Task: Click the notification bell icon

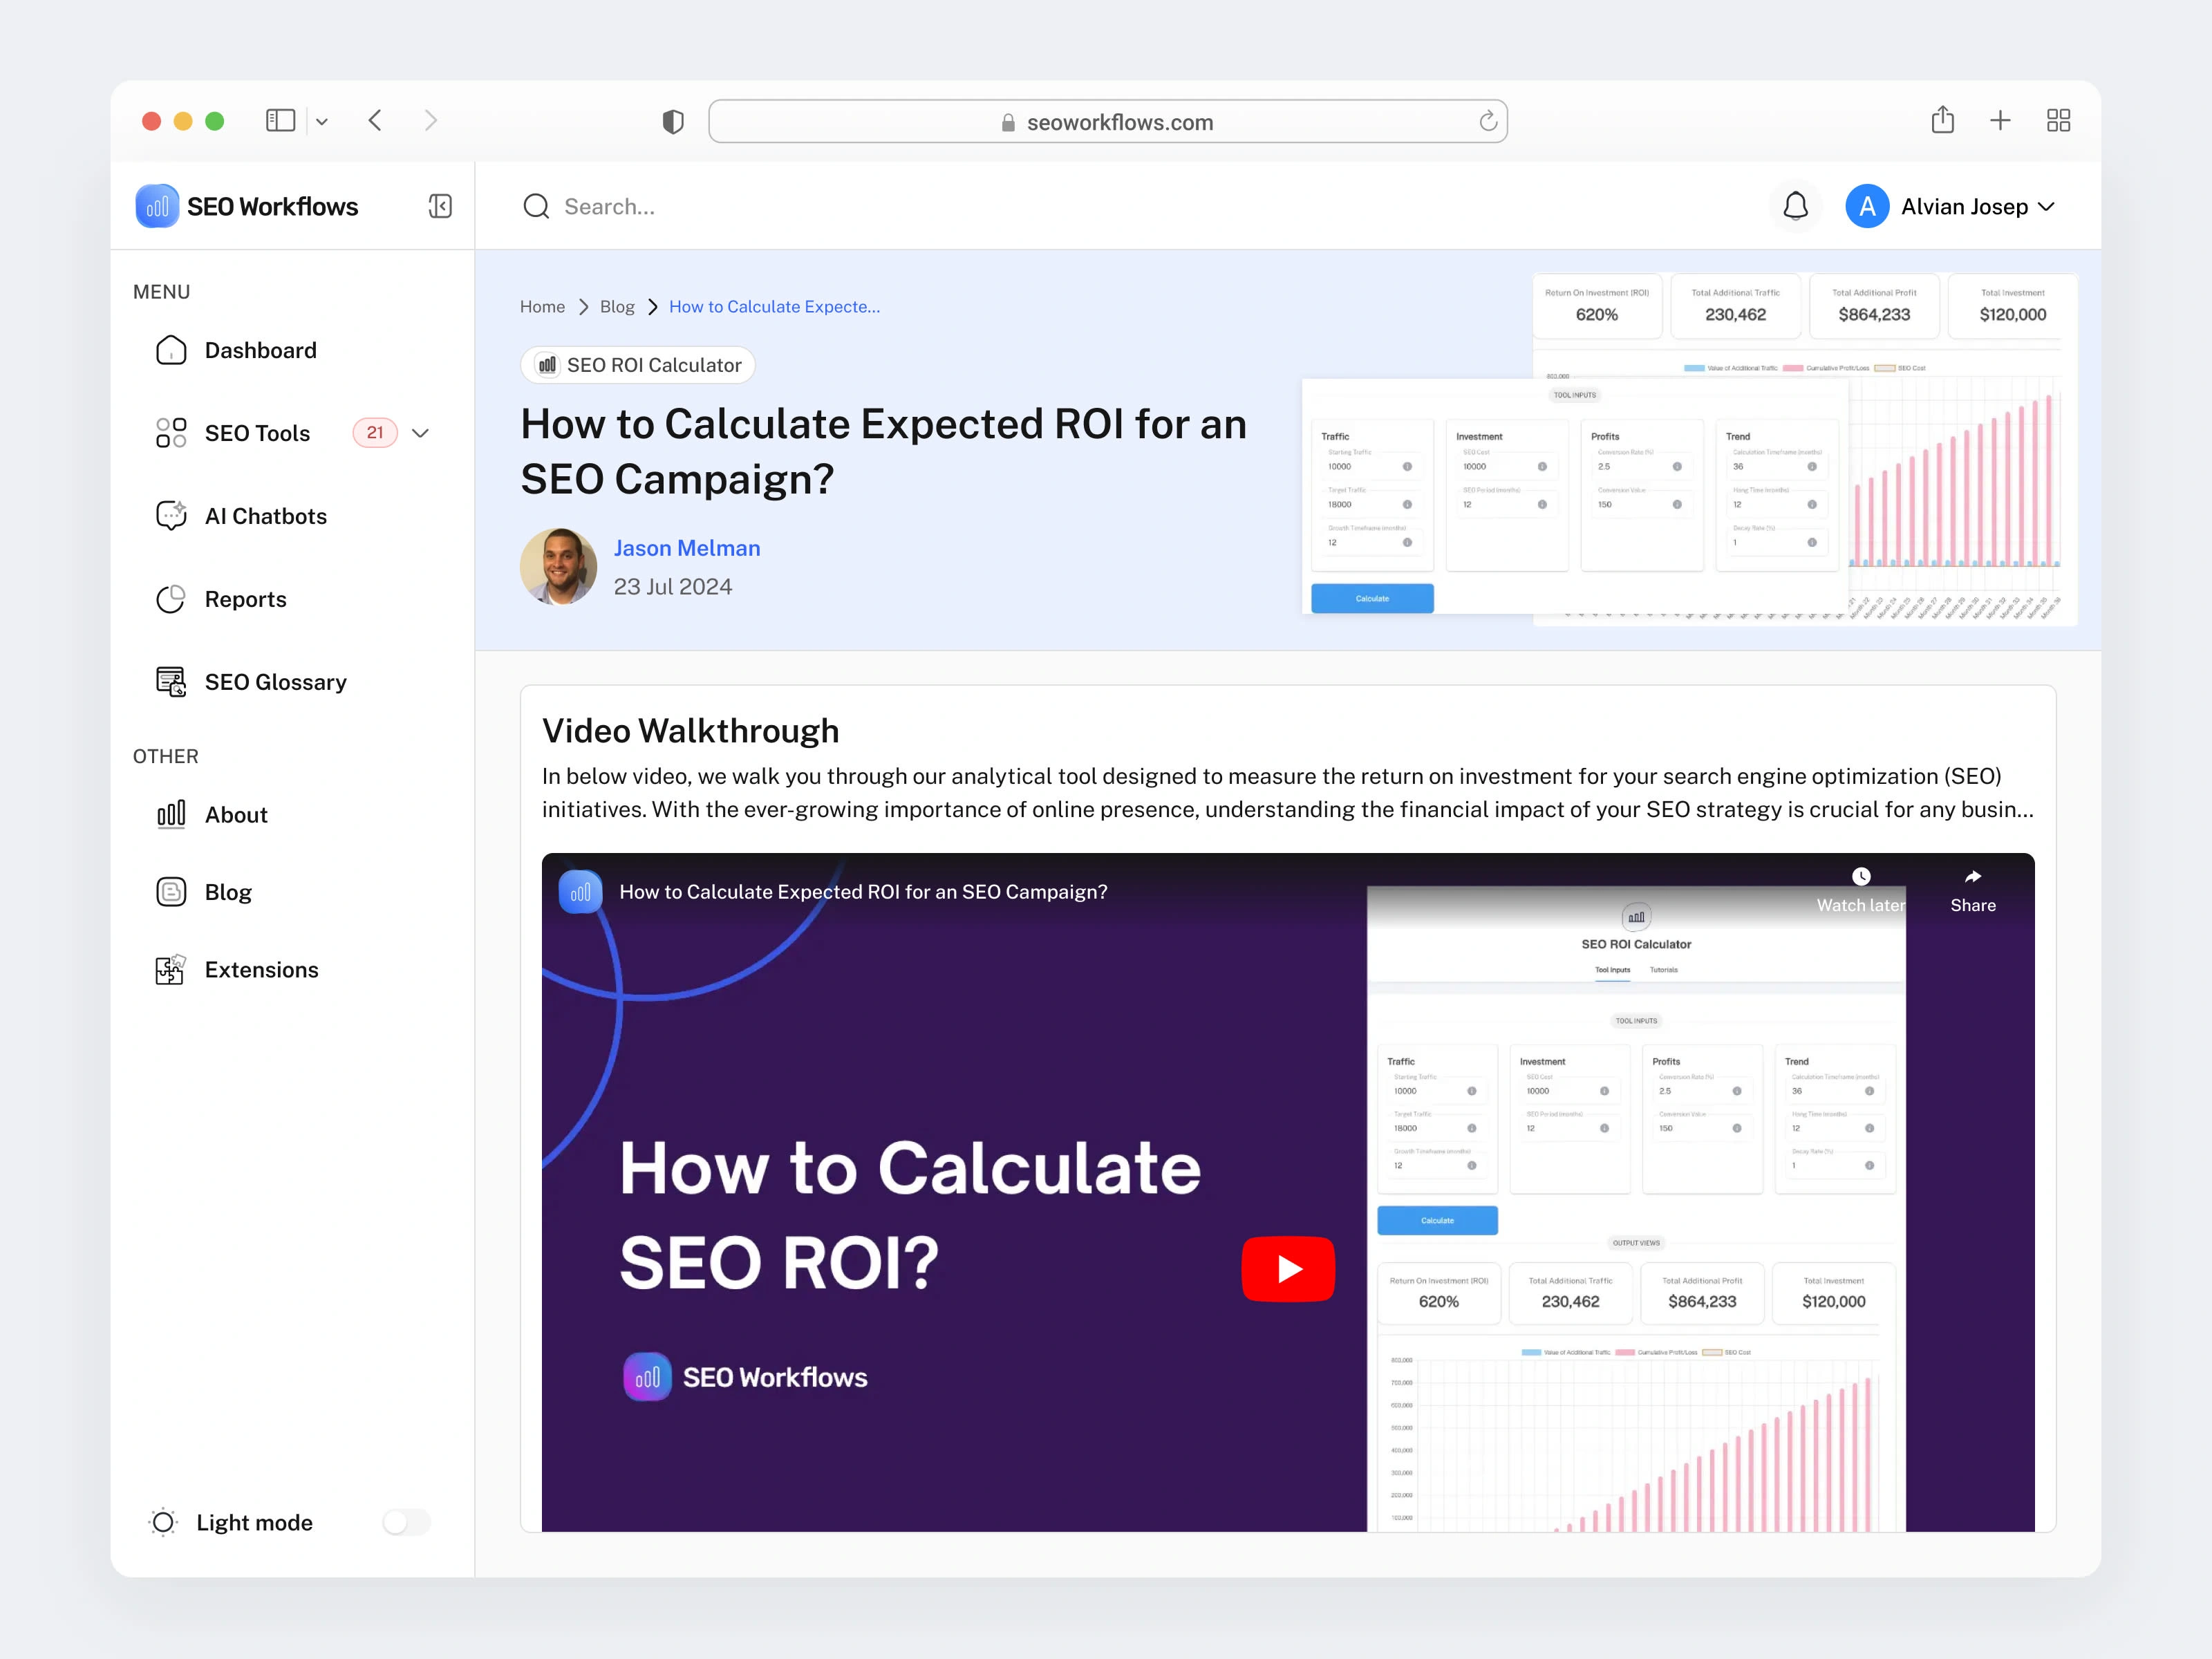Action: (x=1795, y=206)
